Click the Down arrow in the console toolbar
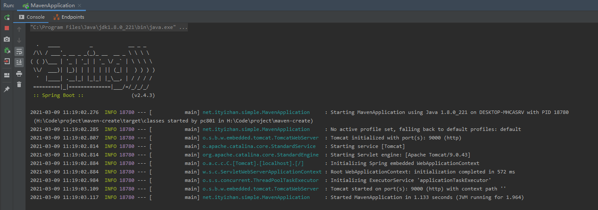This screenshot has width=598, height=210. coord(19,40)
